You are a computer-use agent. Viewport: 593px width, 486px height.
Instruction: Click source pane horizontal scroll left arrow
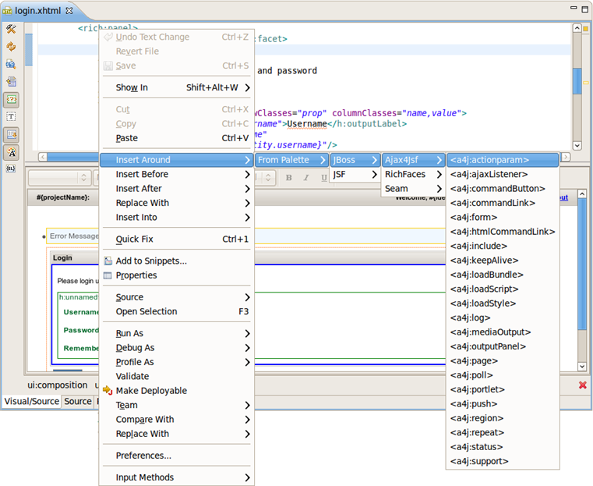click(x=43, y=157)
